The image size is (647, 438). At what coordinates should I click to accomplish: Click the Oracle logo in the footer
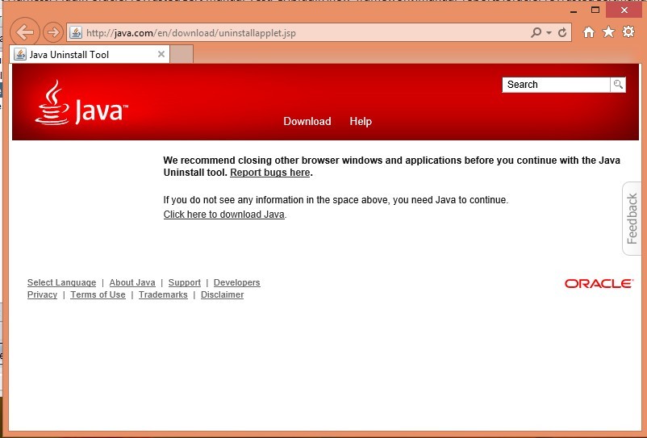pos(599,284)
